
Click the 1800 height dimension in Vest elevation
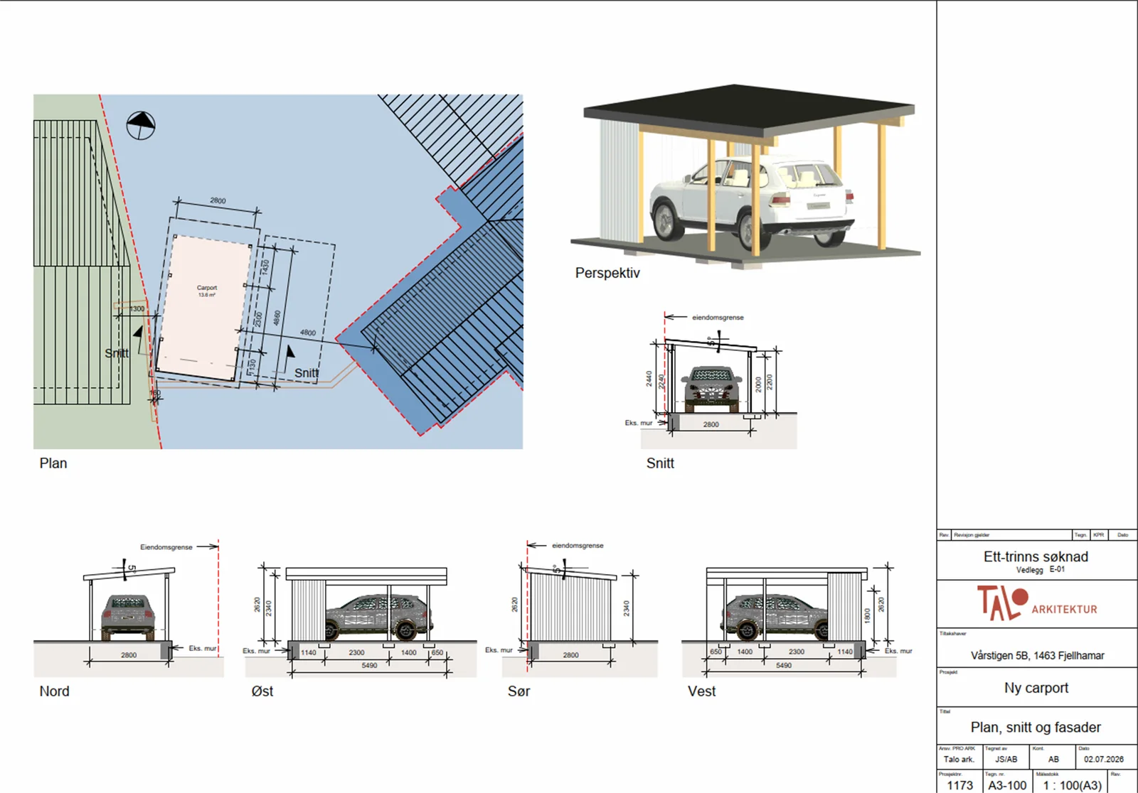pos(866,615)
